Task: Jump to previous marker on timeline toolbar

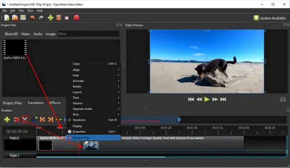Action: tap(42, 119)
